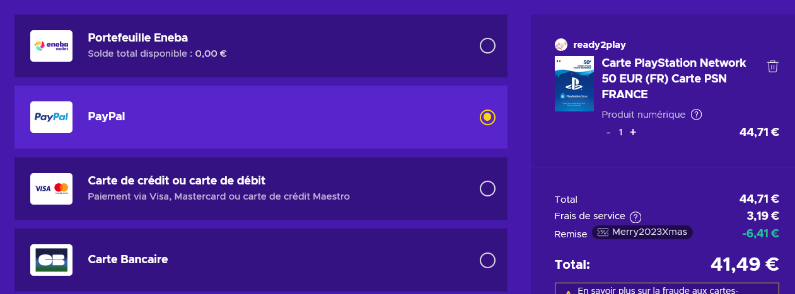Screen dimensions: 795x294
Task: Select the PayPal radio button
Action: [487, 117]
